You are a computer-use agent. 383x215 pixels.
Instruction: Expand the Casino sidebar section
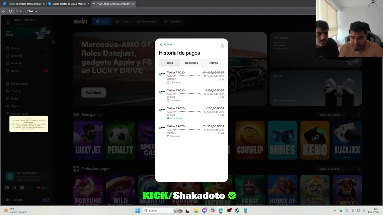46,48
